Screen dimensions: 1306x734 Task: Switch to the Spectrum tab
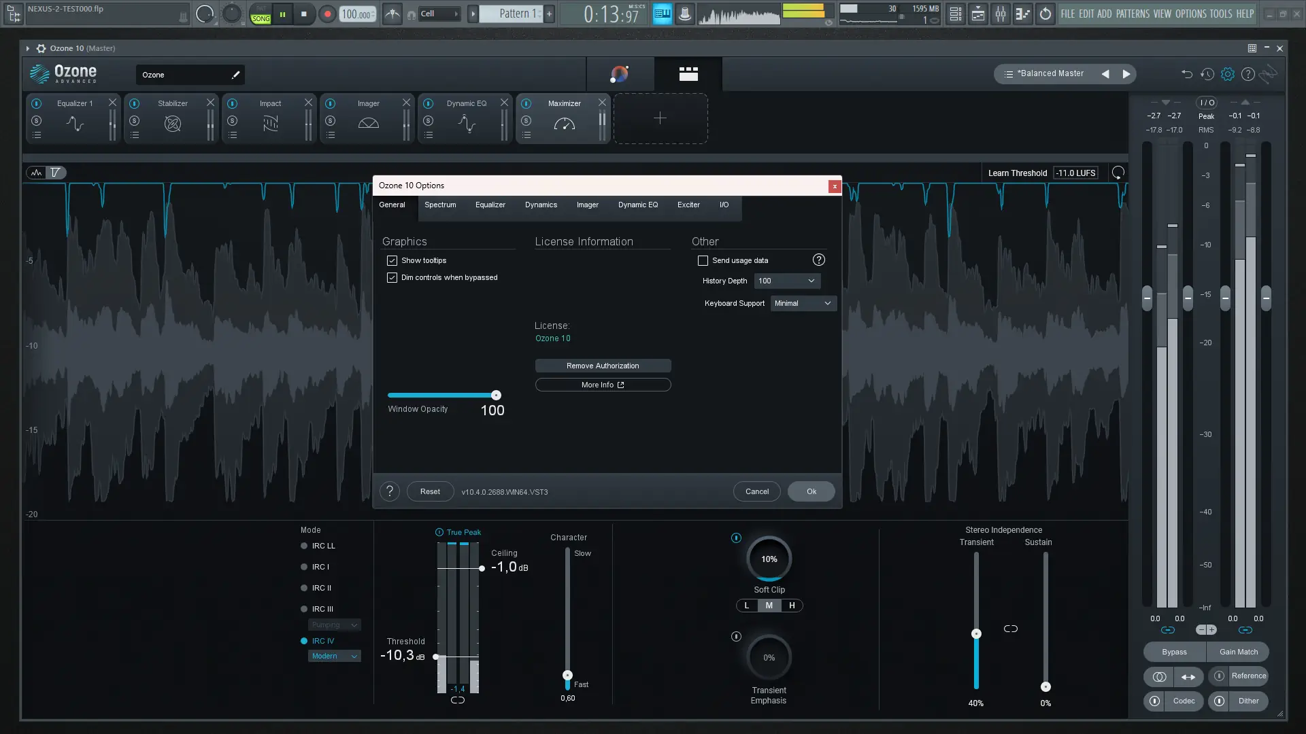(x=440, y=205)
